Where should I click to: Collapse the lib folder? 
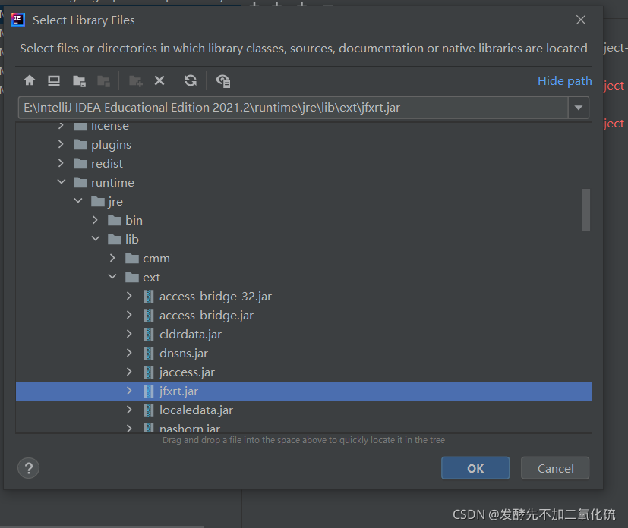coord(96,238)
